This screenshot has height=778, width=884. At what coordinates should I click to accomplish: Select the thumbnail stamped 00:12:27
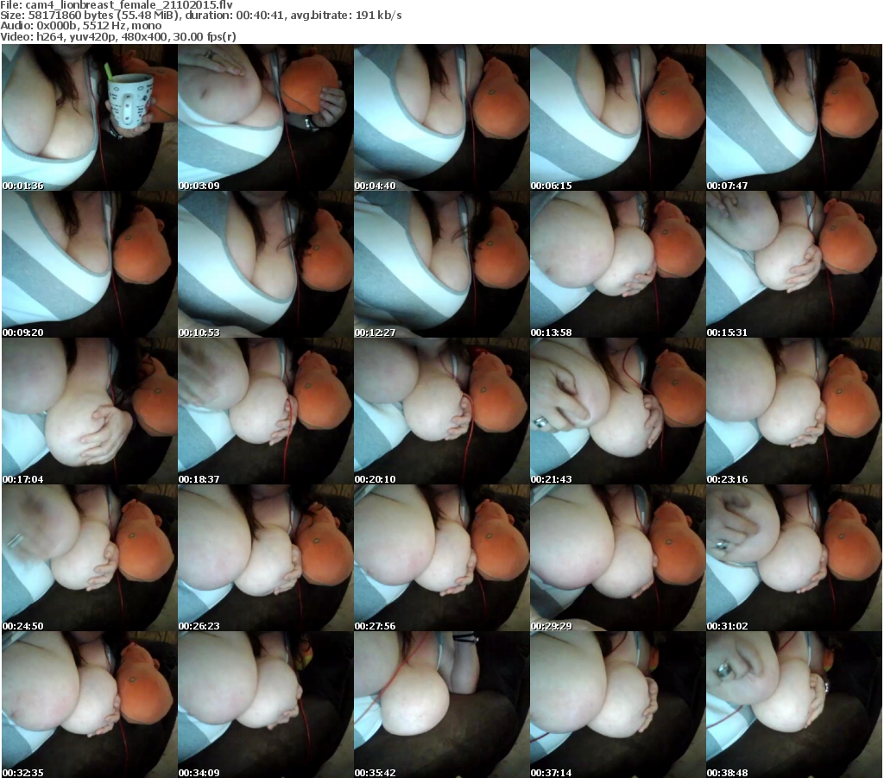(x=441, y=264)
